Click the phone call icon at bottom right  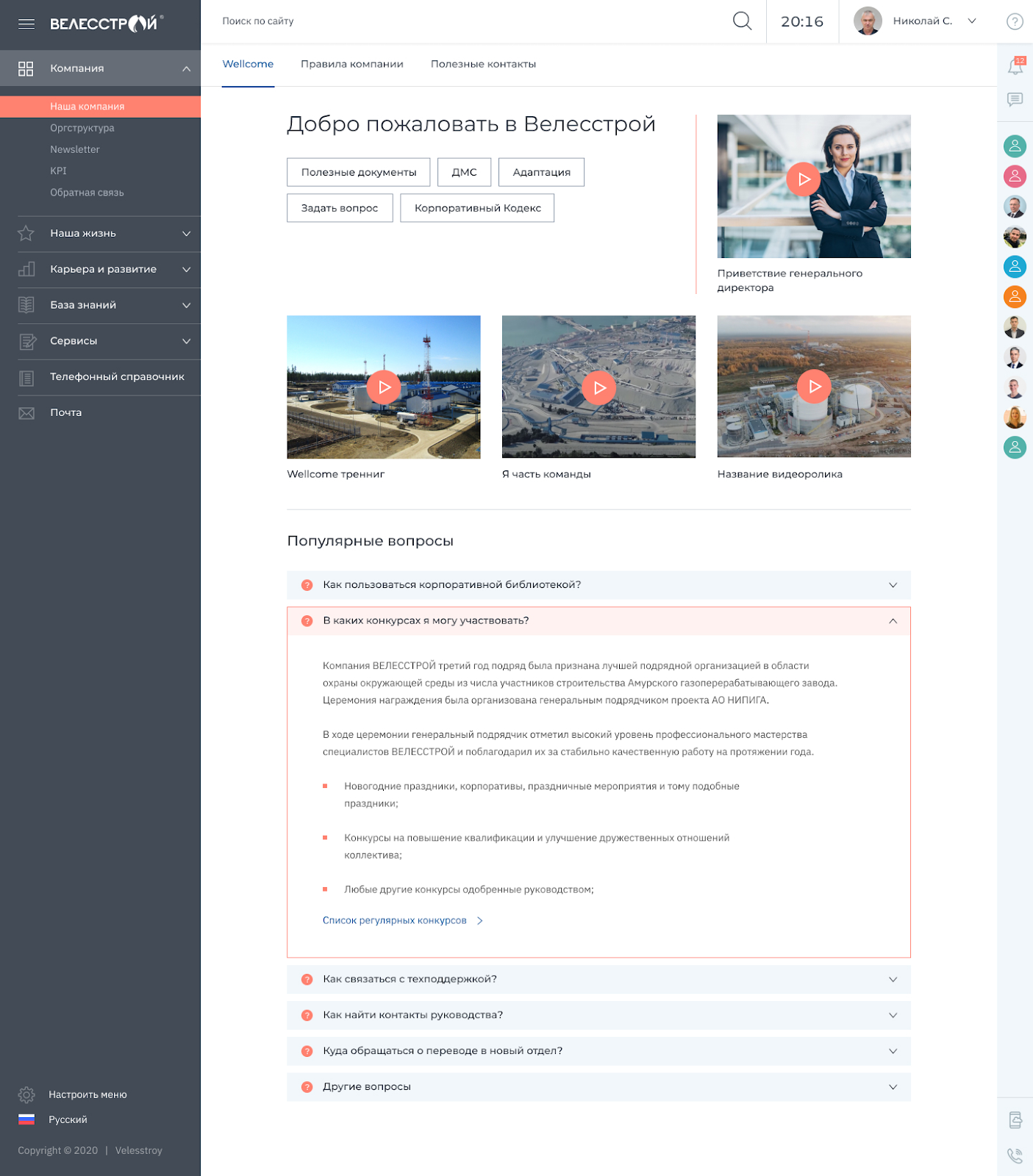click(1015, 1155)
